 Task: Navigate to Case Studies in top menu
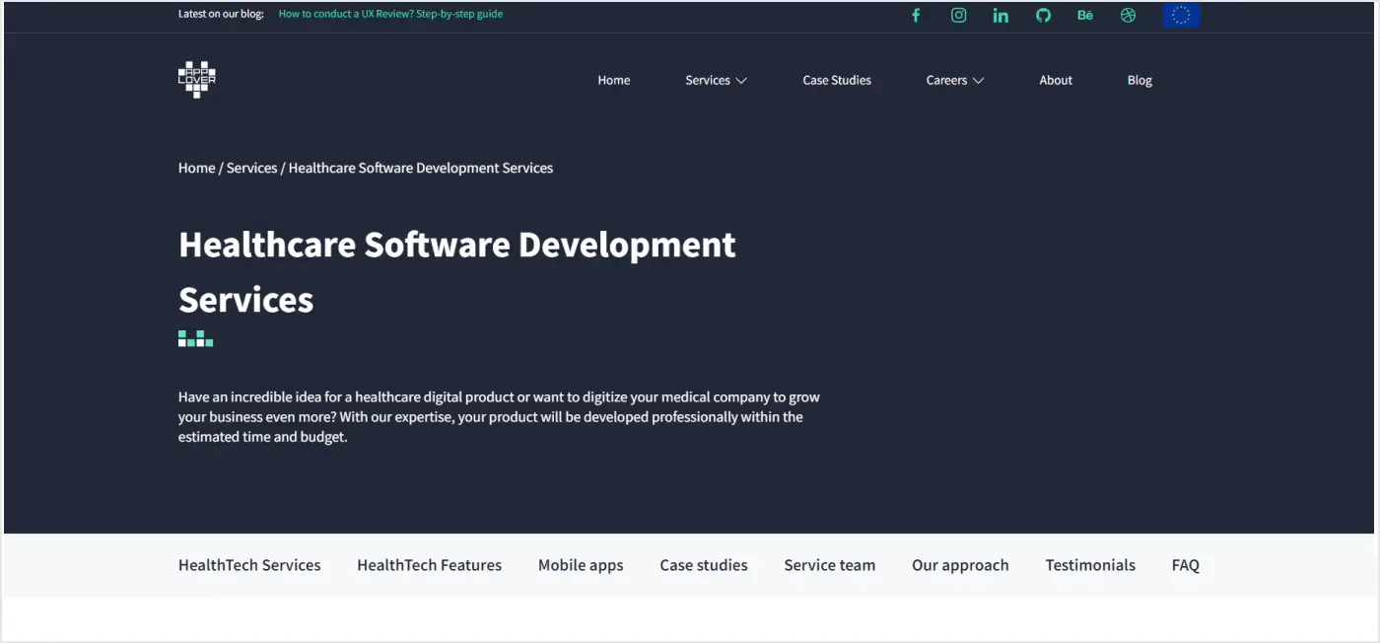tap(836, 80)
